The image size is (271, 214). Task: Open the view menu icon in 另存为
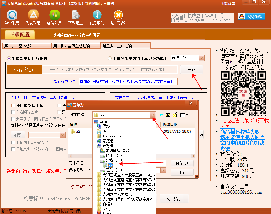click(x=184, y=115)
